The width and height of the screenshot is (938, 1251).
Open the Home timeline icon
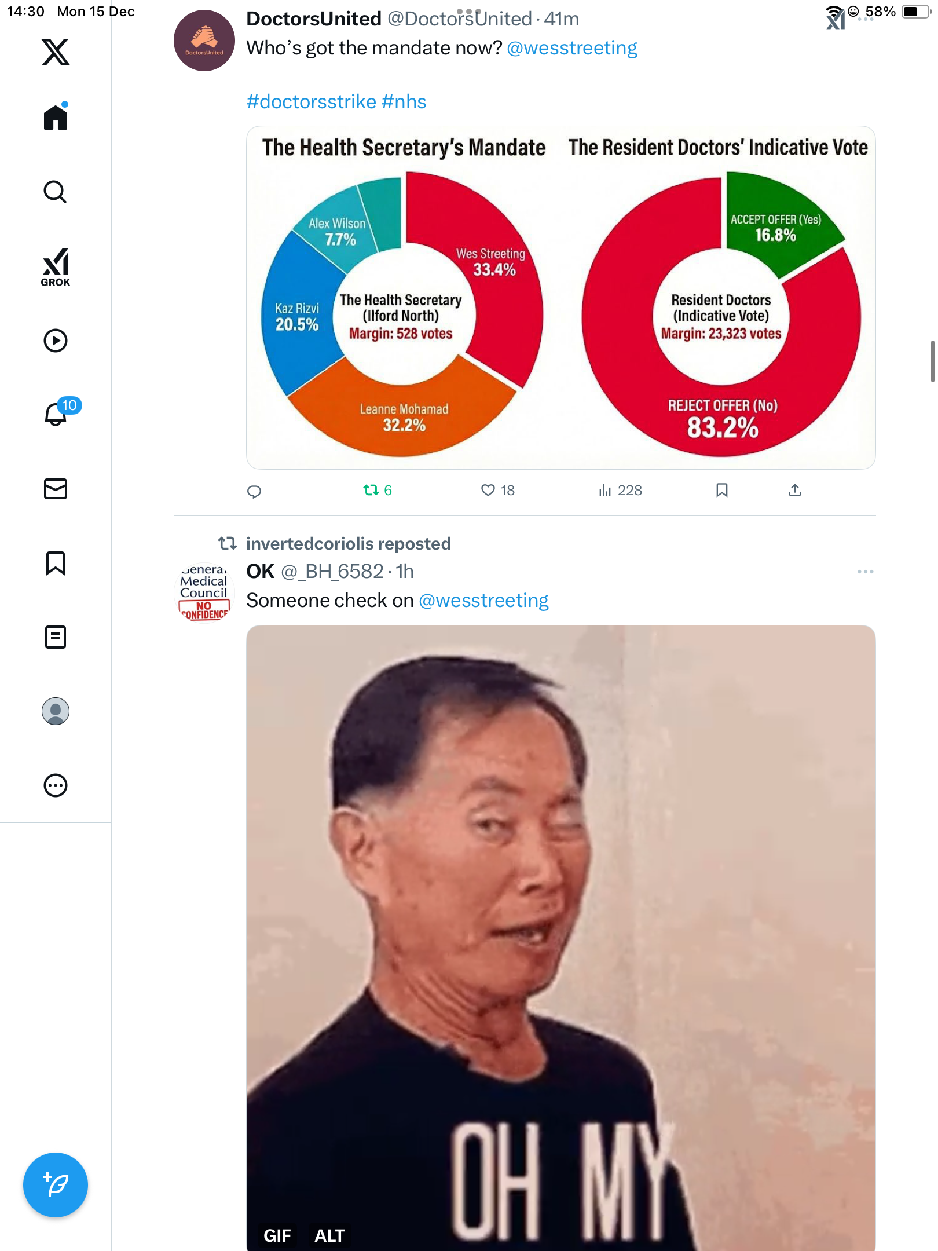point(56,116)
